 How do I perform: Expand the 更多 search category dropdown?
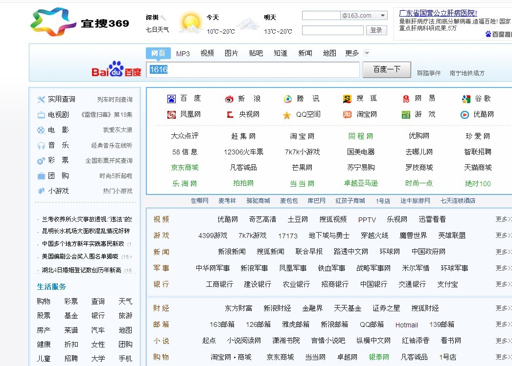367,53
